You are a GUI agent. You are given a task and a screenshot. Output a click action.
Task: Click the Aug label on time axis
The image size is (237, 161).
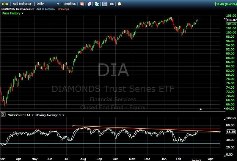tap(83, 159)
